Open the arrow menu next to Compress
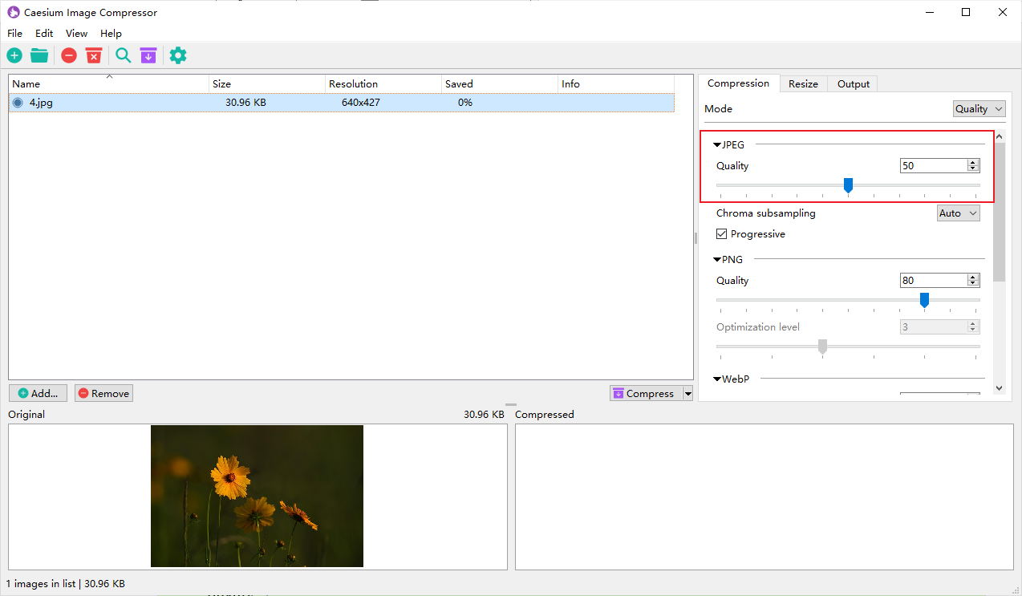This screenshot has height=596, width=1022. pos(687,394)
